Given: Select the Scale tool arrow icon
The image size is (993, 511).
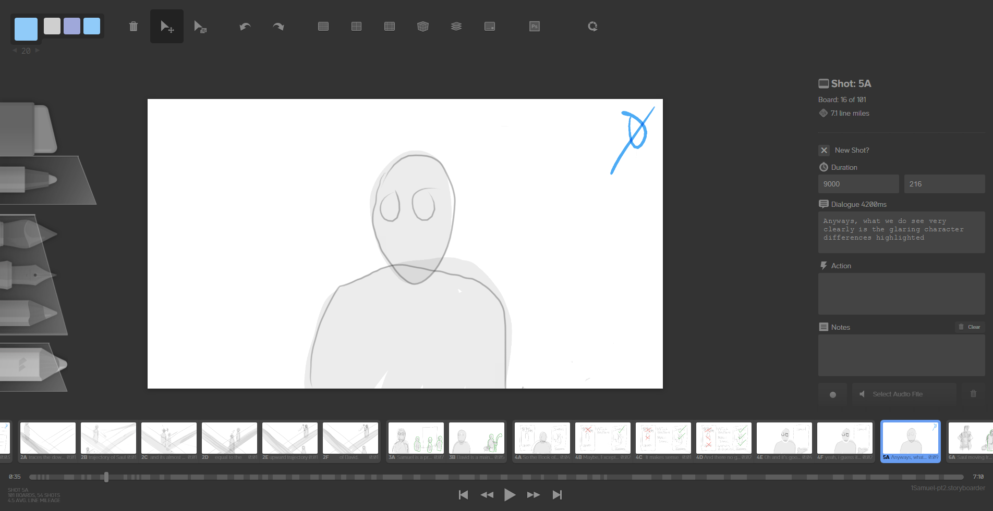Looking at the screenshot, I should (x=200, y=27).
